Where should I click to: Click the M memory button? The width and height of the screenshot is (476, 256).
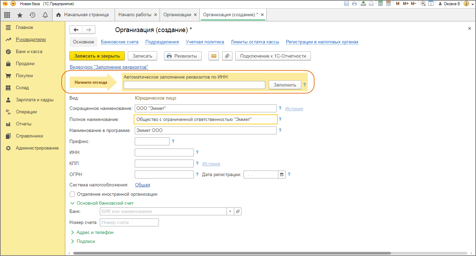[x=398, y=4]
